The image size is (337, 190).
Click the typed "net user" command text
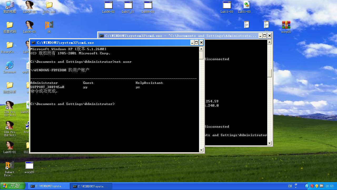tap(123, 62)
